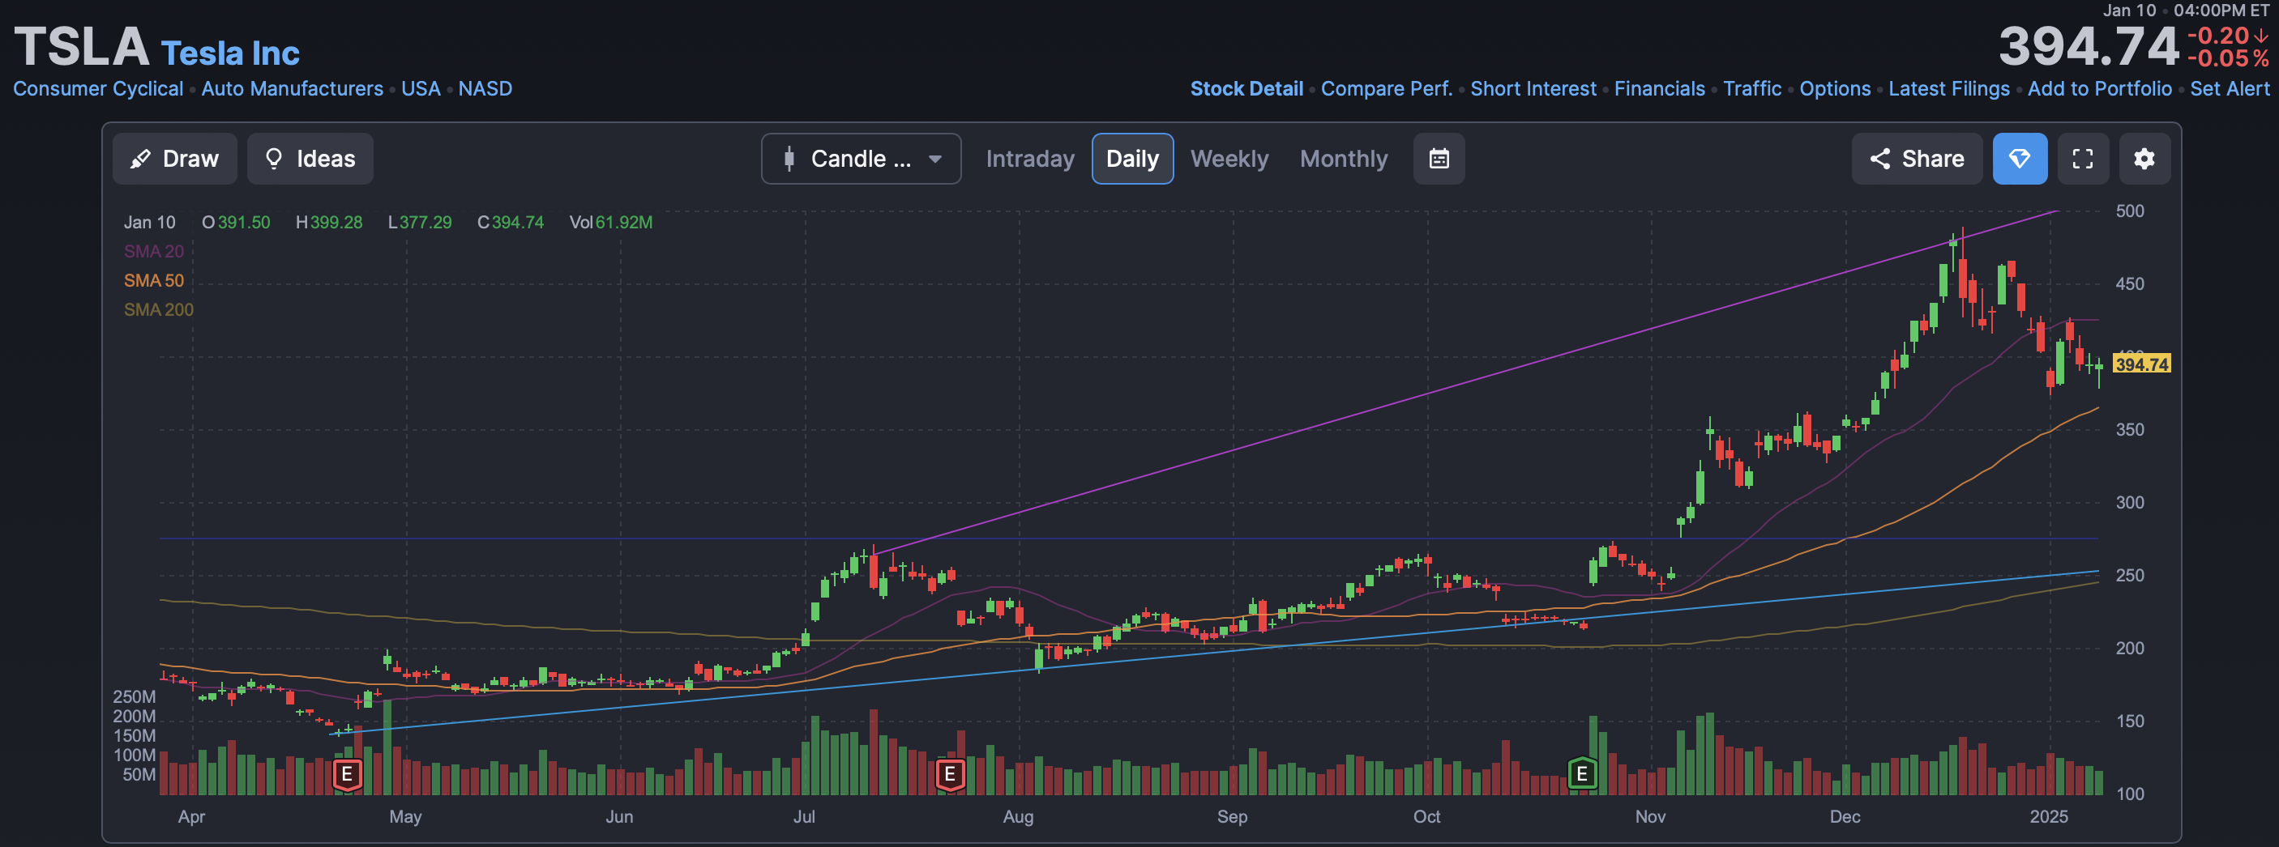
Task: Click Add to Portfolio
Action: point(2099,88)
